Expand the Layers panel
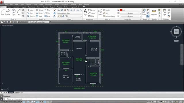This screenshot has width=184, height=103. click(x=70, y=19)
